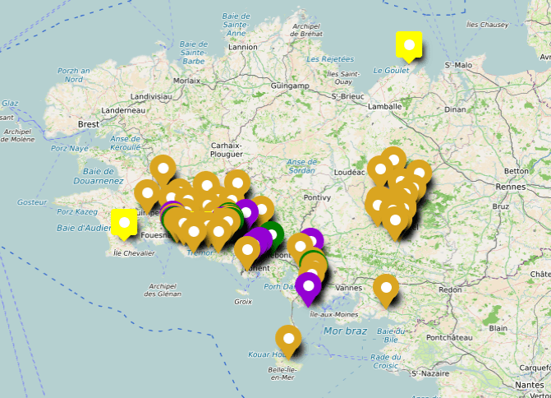
Task: Click the gold marker east of Vannes
Action: 386,288
